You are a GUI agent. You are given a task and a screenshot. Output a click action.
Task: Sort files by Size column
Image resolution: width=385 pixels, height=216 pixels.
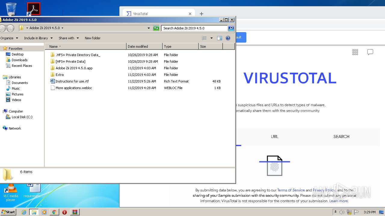211,46
